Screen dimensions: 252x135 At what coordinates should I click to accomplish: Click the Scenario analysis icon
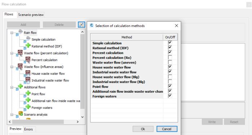[21, 113]
